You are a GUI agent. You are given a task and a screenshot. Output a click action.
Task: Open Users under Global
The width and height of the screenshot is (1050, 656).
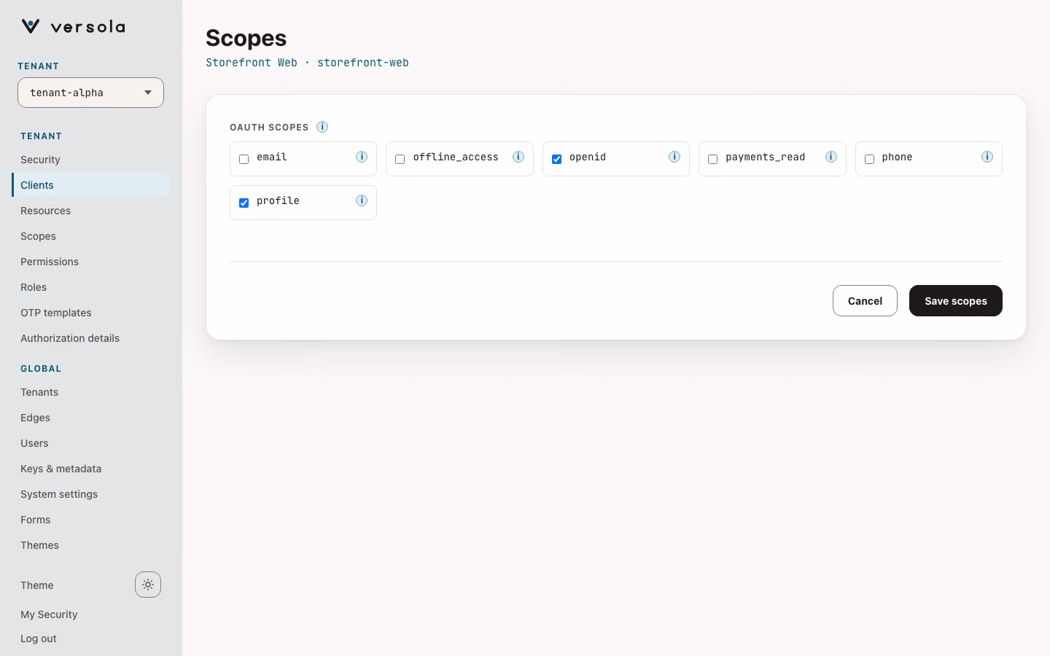(90, 443)
